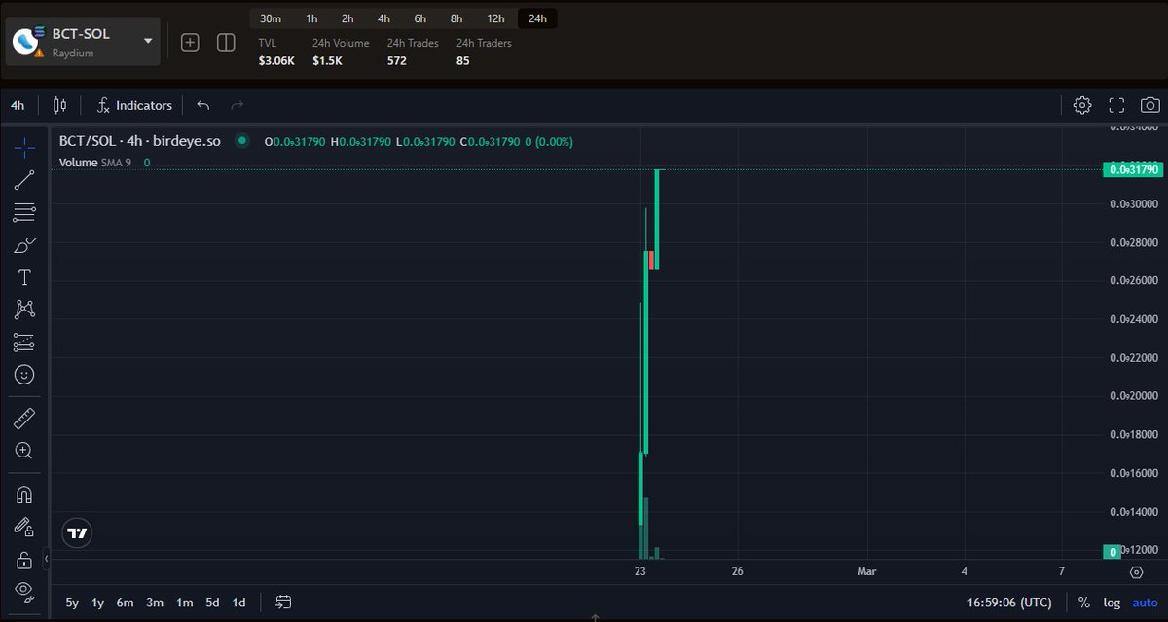Screen dimensions: 1168x622
Task: Select the 1h stats timeframe
Action: coord(311,18)
